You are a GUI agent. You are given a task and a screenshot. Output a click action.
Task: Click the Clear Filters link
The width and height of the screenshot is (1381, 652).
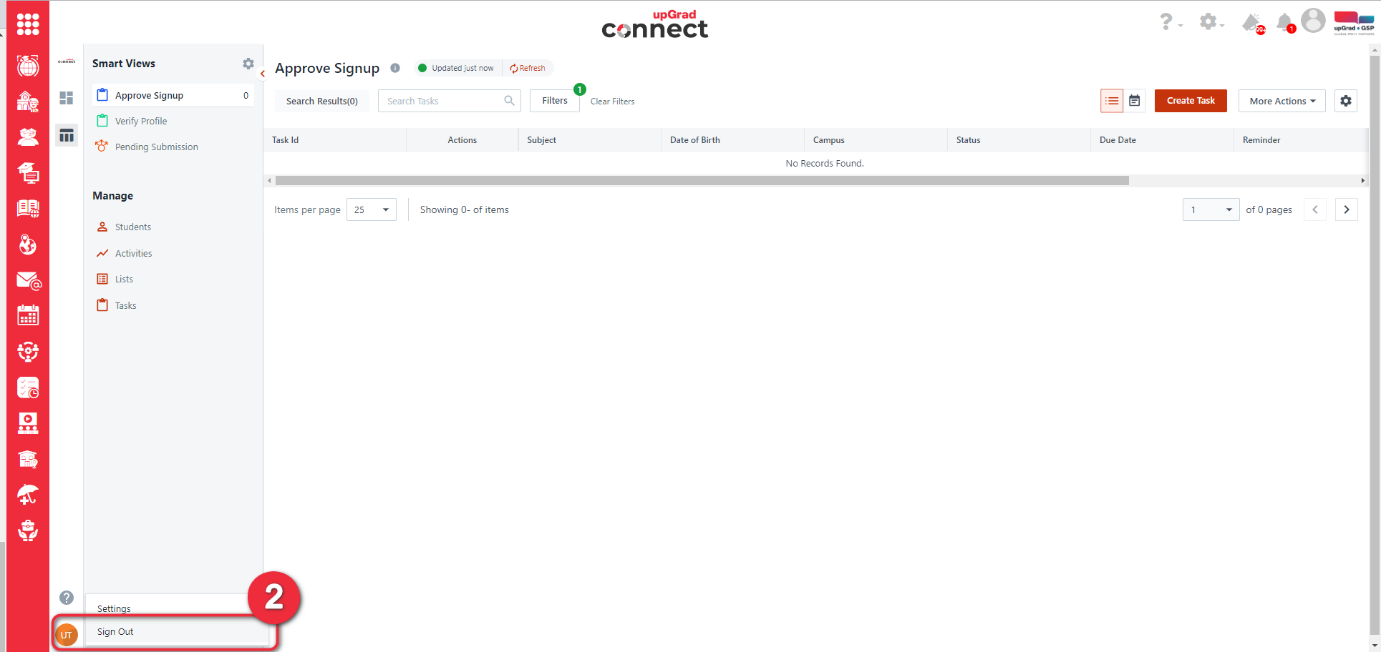click(x=612, y=102)
